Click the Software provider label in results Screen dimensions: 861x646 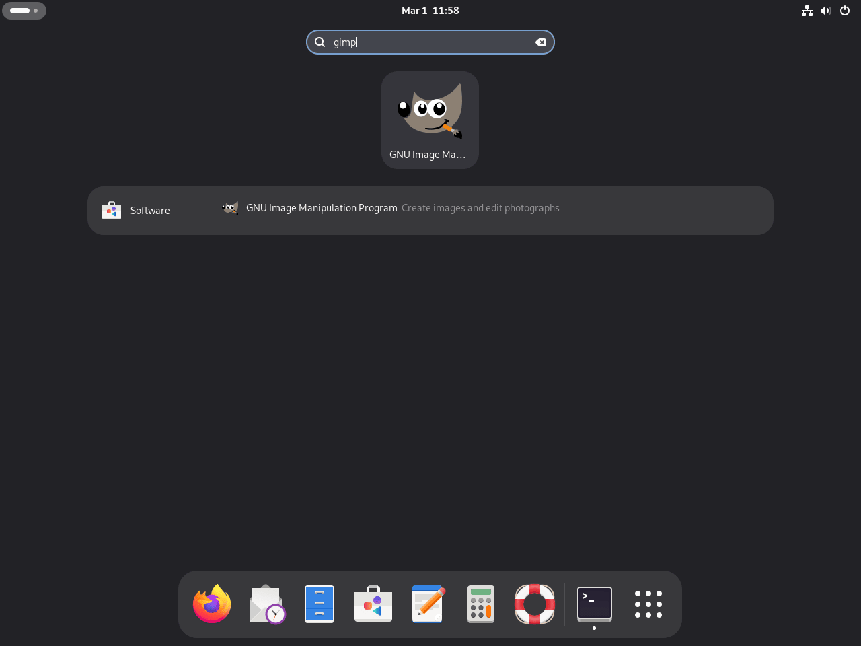(149, 210)
